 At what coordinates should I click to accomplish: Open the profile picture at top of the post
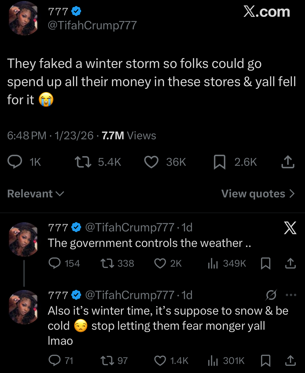point(23,18)
